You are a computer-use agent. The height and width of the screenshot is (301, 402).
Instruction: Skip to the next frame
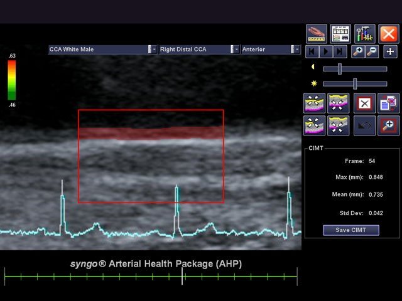pyautogui.click(x=340, y=51)
